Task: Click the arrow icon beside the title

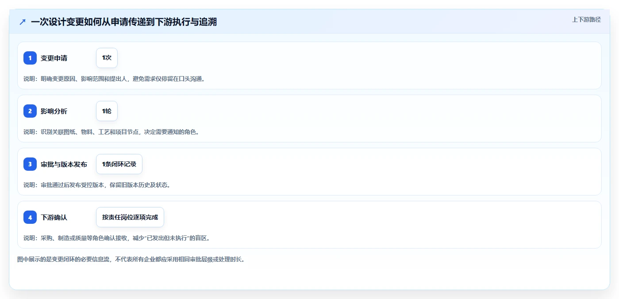Action: coord(23,22)
